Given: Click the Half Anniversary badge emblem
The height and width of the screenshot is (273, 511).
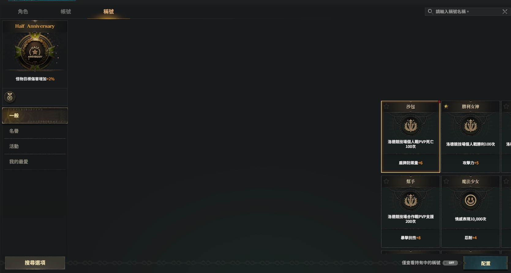Looking at the screenshot, I should (x=35, y=51).
